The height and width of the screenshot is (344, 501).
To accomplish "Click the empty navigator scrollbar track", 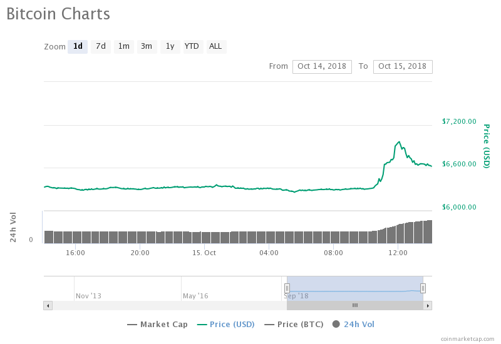I will [x=169, y=306].
